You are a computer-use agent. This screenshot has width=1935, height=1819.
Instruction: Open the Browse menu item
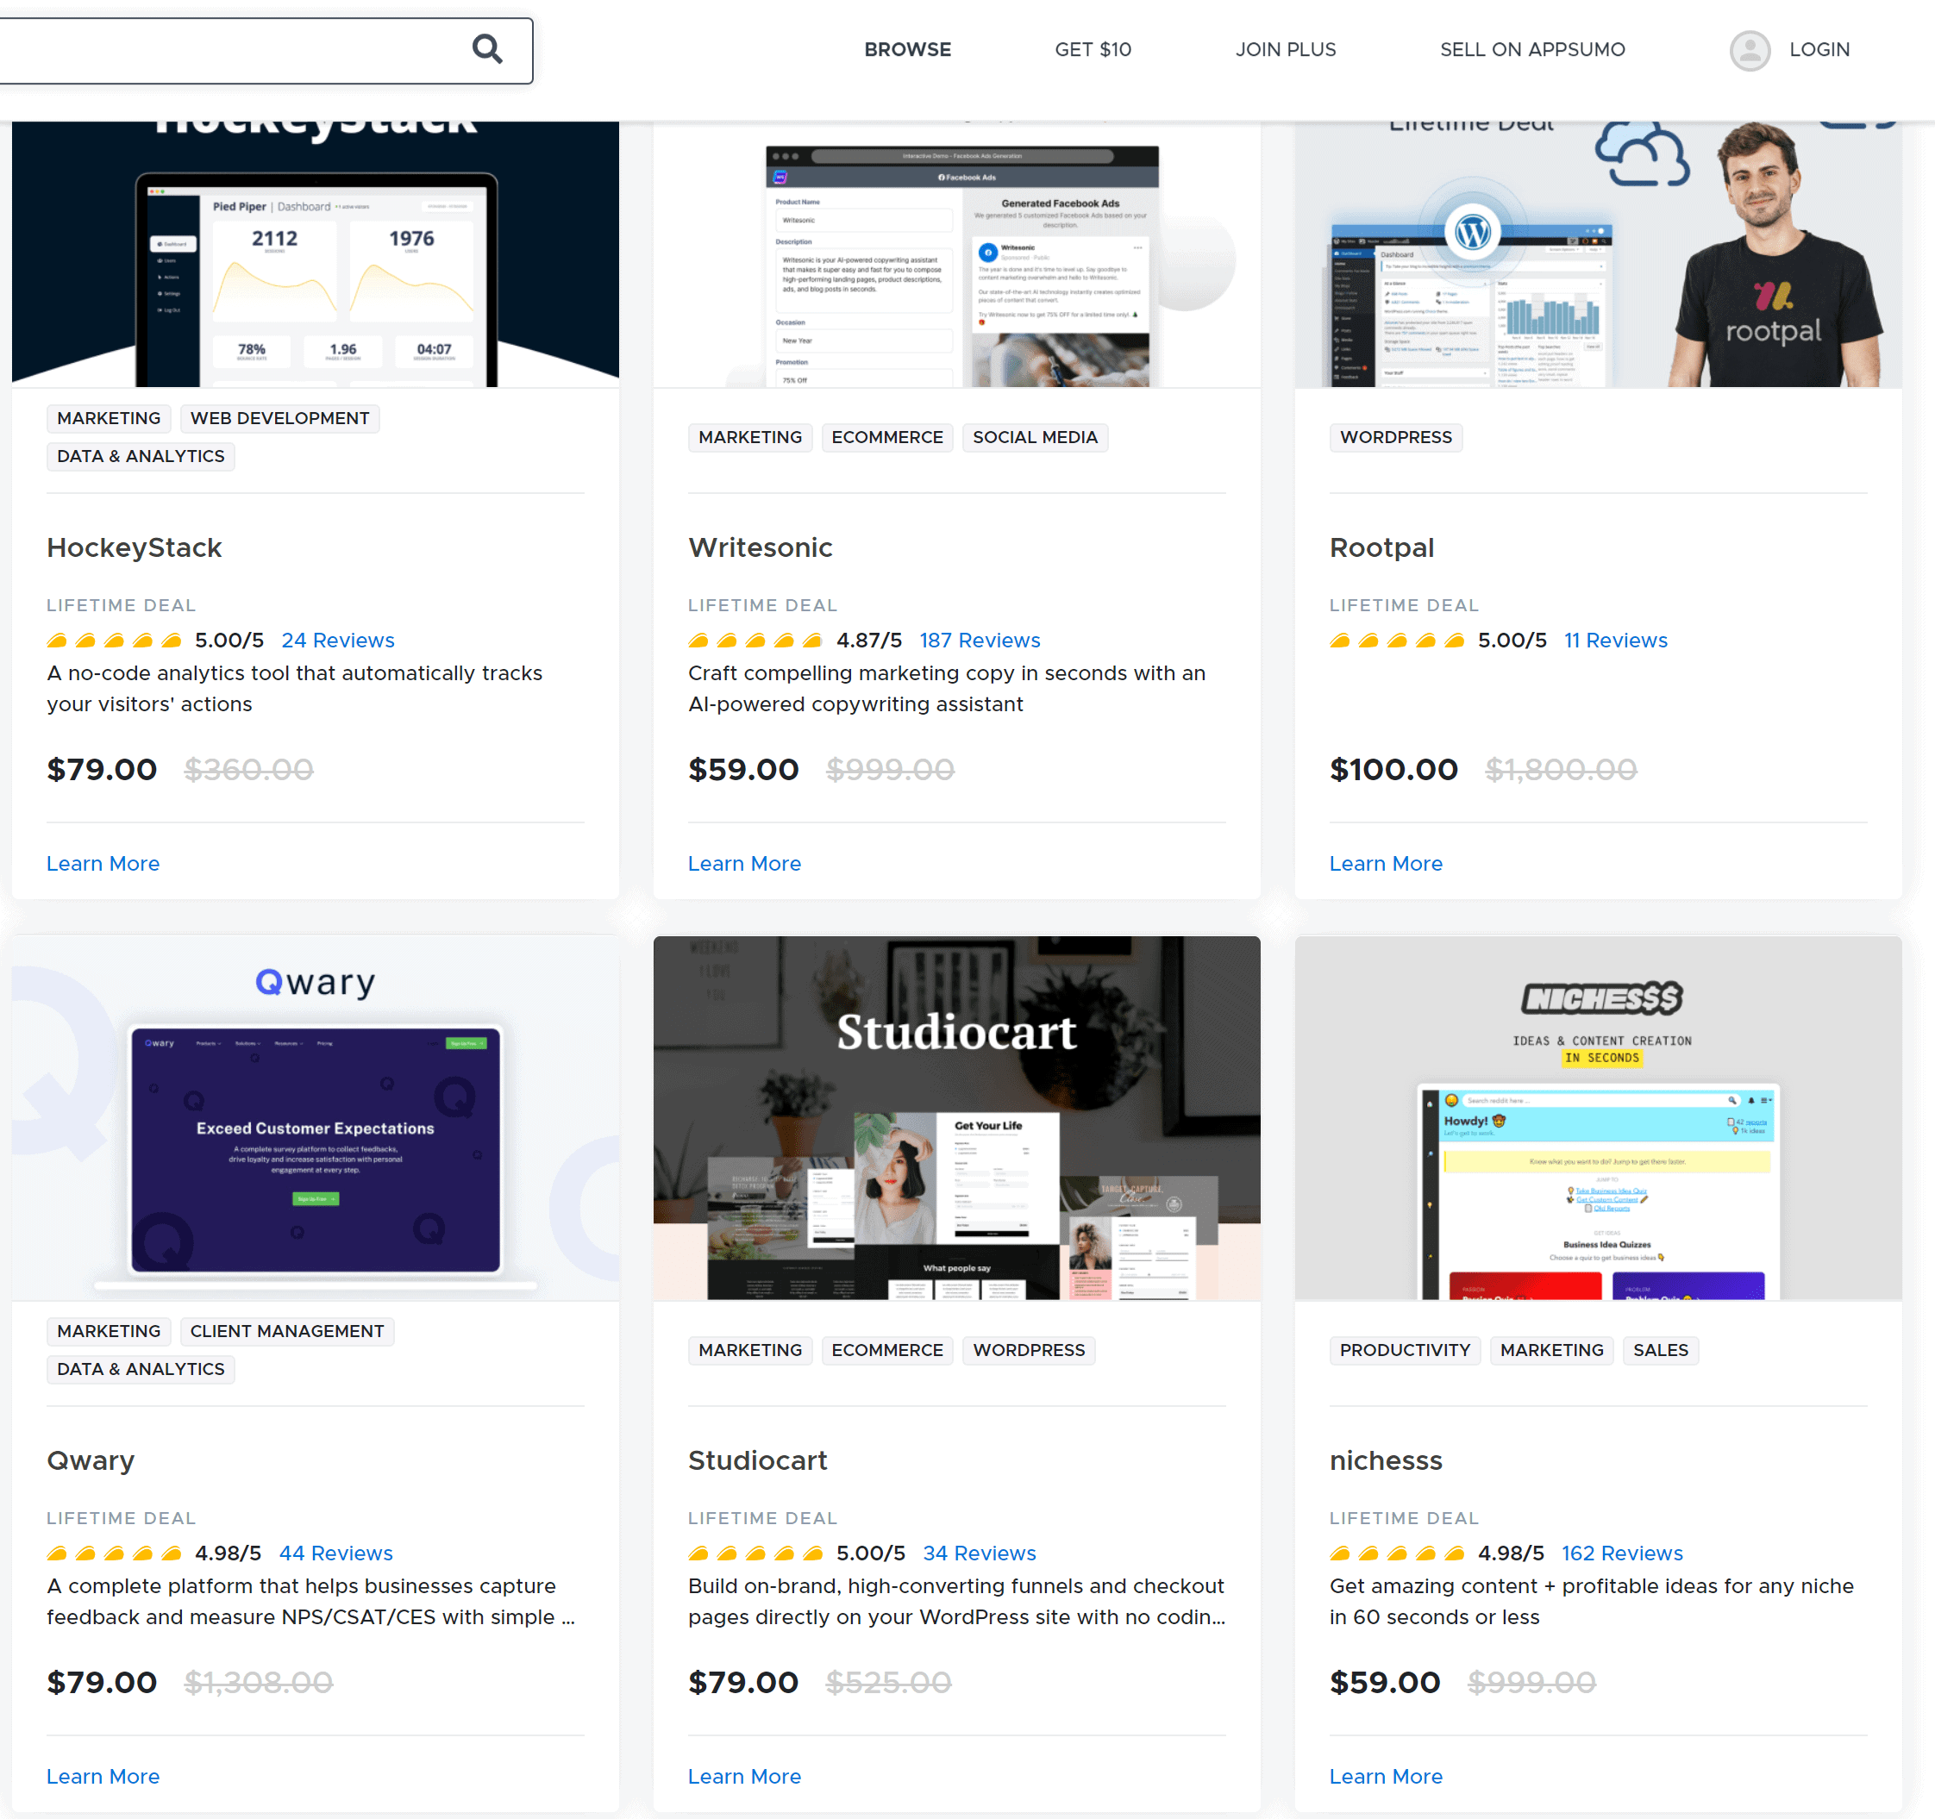[907, 50]
